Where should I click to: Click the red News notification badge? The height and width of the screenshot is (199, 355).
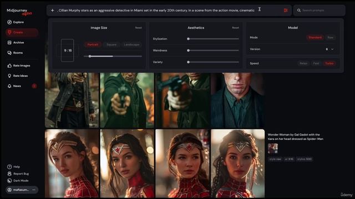coord(34,86)
